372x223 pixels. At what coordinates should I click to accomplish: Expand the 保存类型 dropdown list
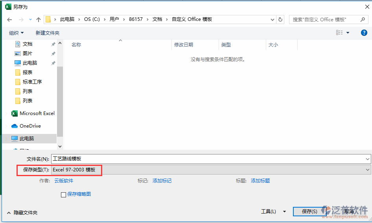(368, 170)
